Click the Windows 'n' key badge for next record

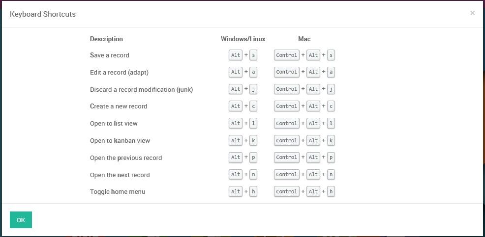click(x=253, y=175)
